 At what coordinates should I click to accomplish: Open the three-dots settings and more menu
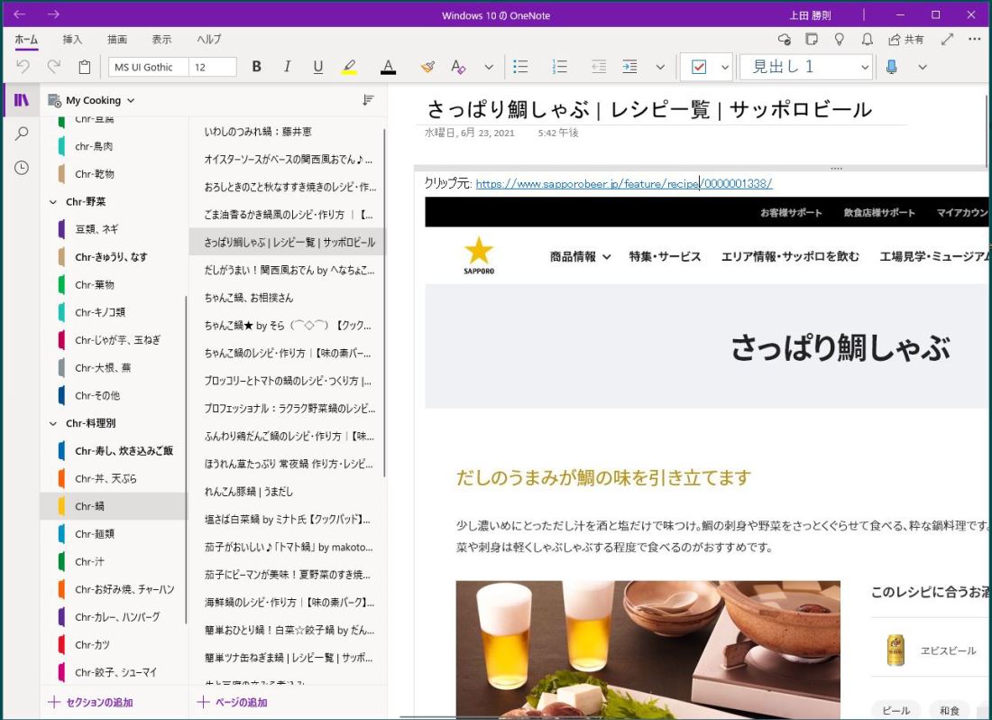tap(974, 39)
